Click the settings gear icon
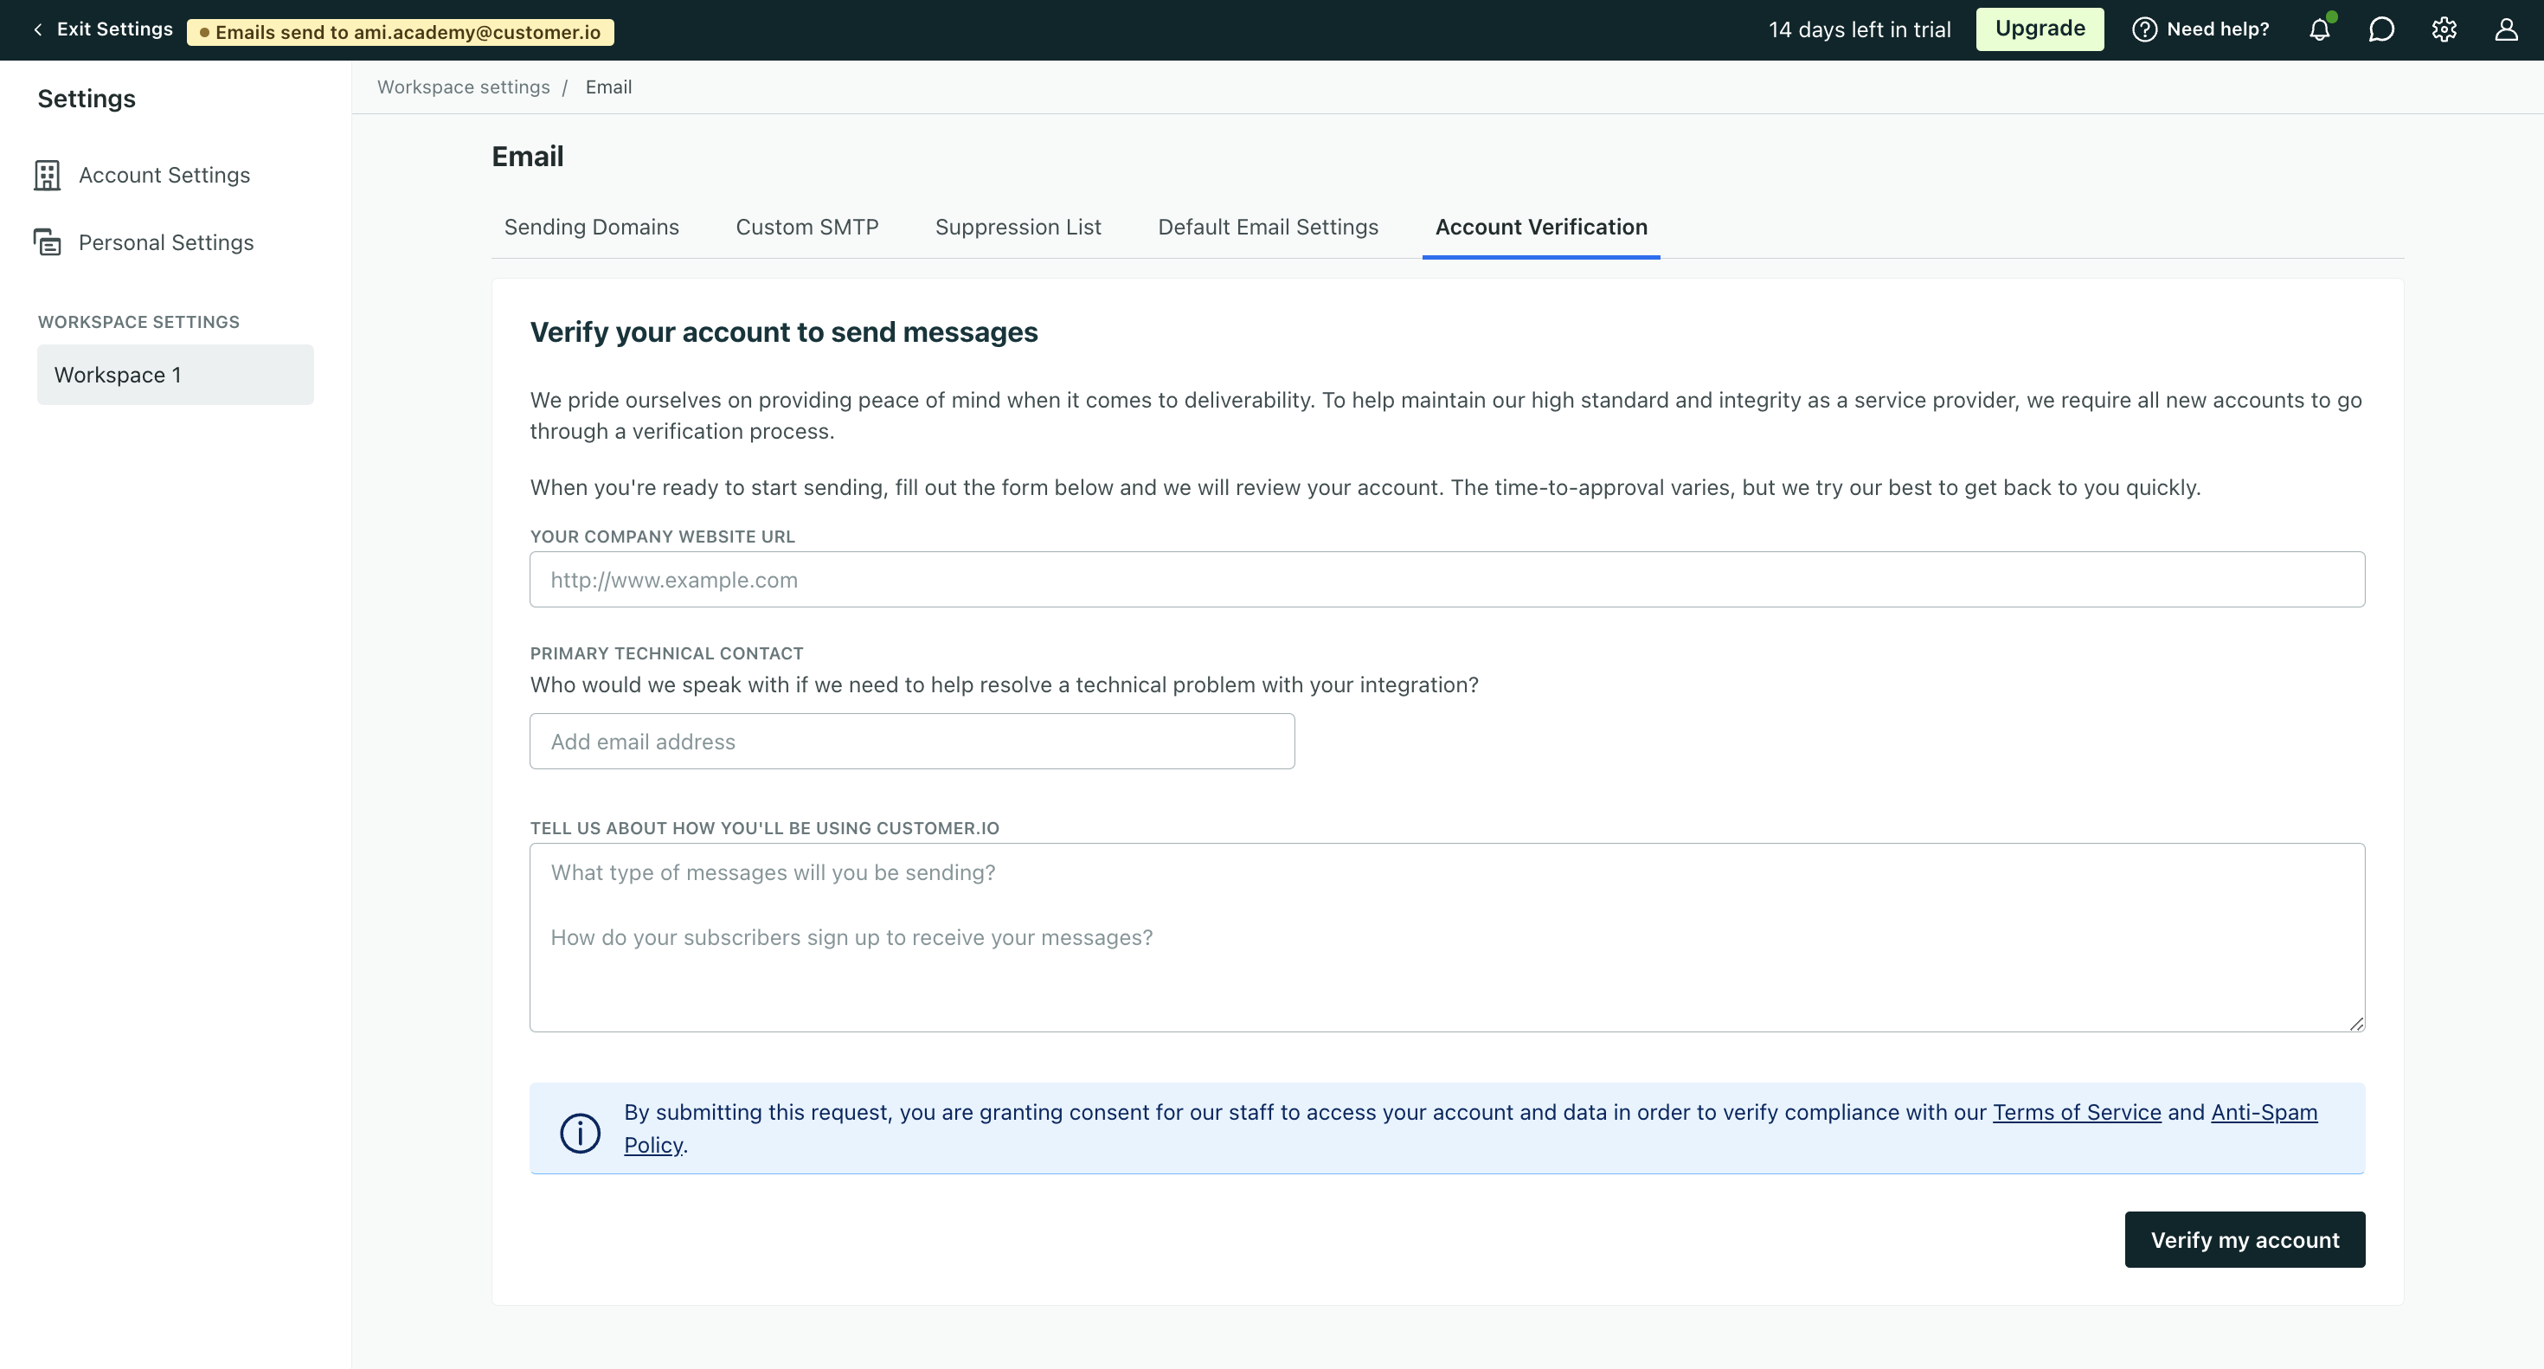 [2444, 29]
